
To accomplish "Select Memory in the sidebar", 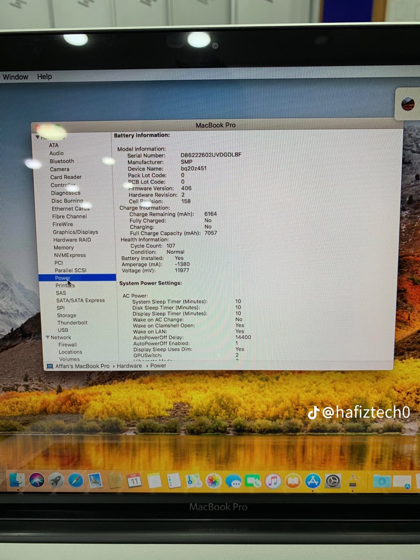I will (x=63, y=247).
